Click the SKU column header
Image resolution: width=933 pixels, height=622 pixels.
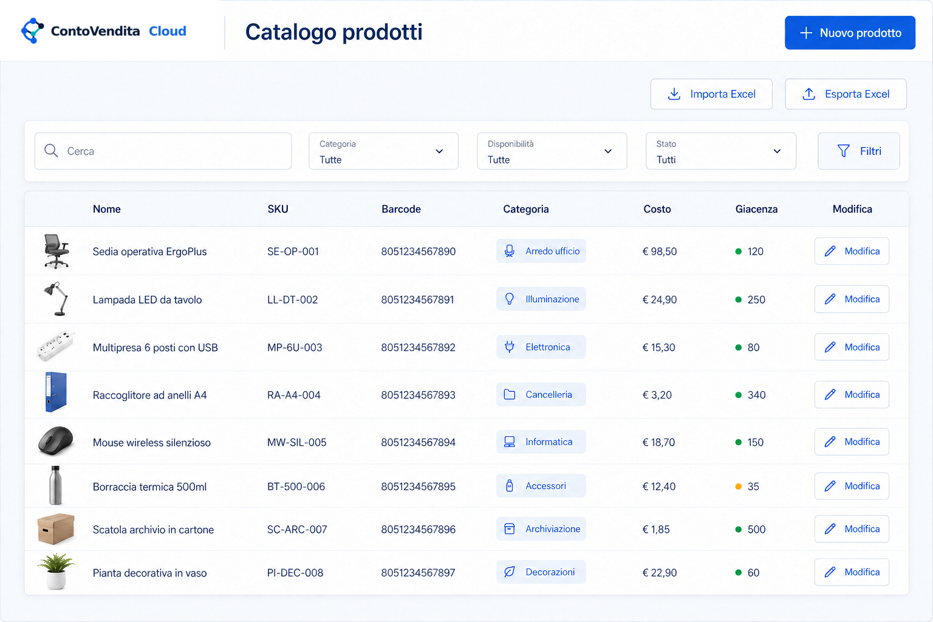(x=278, y=209)
